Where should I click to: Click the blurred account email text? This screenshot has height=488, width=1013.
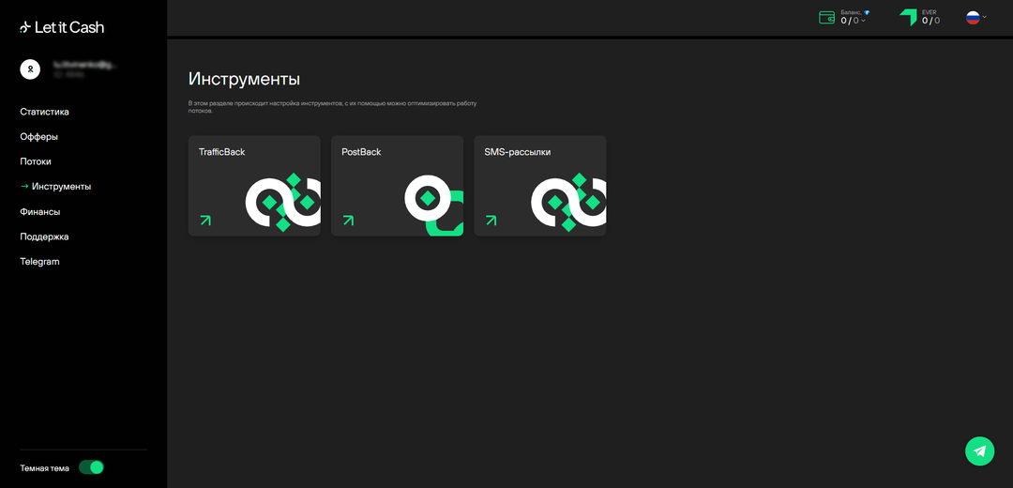pos(84,65)
